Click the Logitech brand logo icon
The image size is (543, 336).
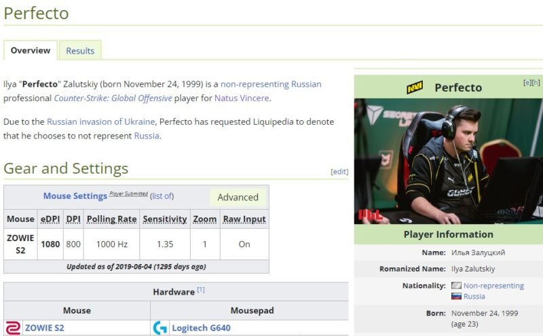[160, 328]
